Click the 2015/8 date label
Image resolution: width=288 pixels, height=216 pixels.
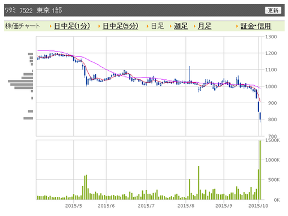186,206
